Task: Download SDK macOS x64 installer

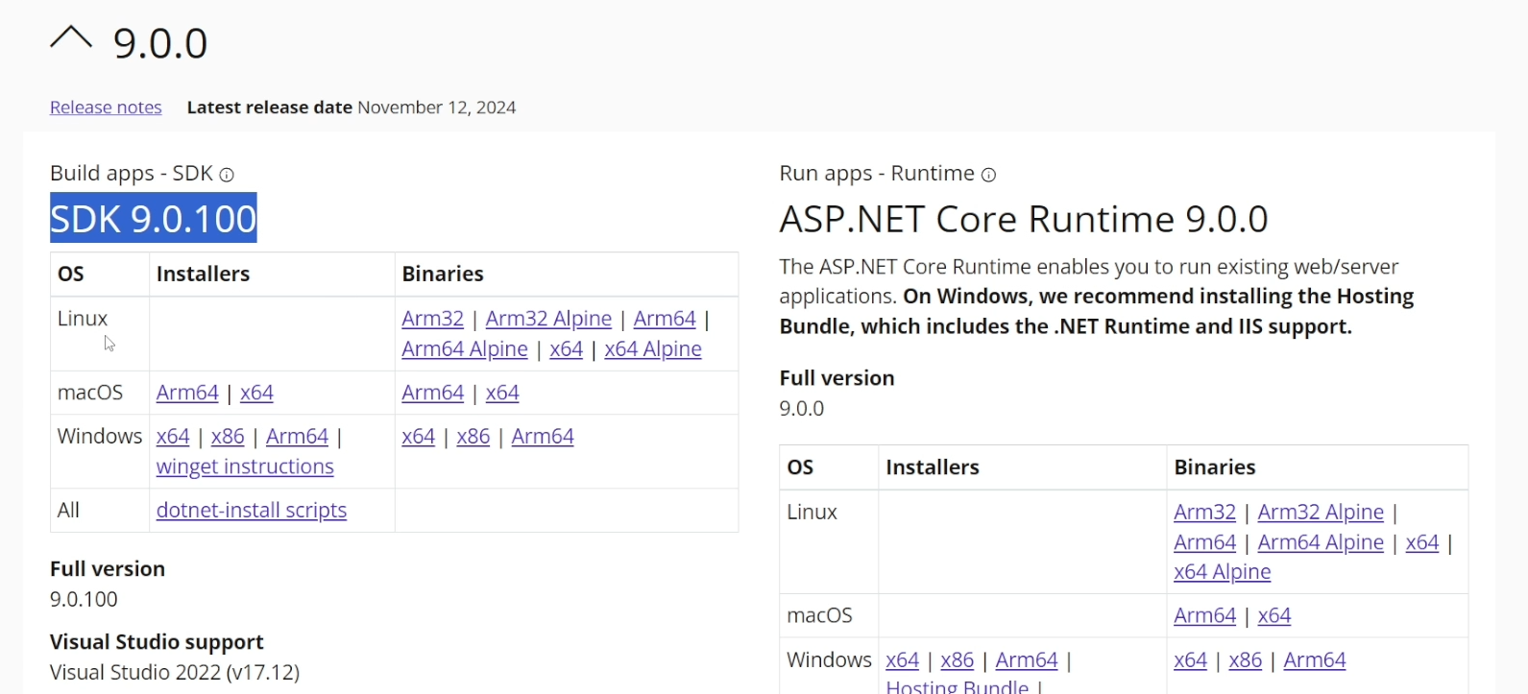Action: [256, 393]
